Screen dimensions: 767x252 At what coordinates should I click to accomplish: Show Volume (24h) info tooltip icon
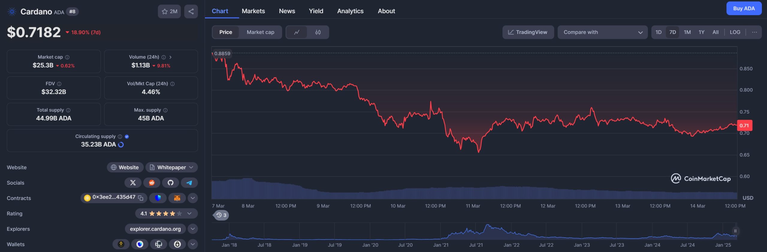(x=164, y=57)
